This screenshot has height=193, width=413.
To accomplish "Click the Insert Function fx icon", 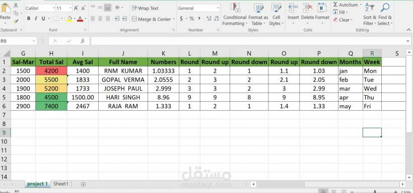I will [x=83, y=41].
